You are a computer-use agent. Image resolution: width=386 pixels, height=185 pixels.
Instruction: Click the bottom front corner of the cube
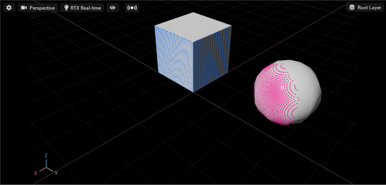coord(193,92)
